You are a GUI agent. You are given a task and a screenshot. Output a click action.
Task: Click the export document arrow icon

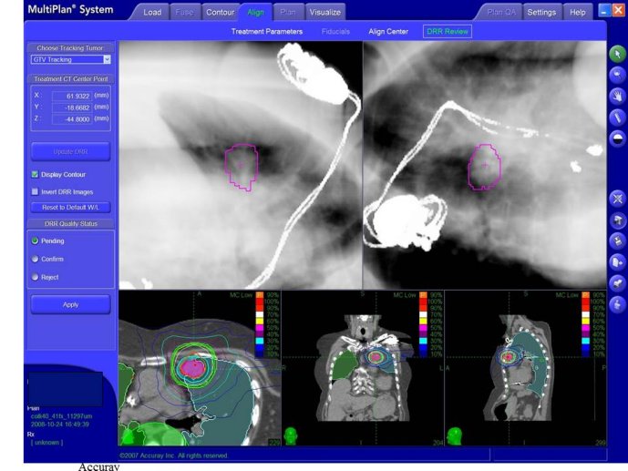(617, 262)
